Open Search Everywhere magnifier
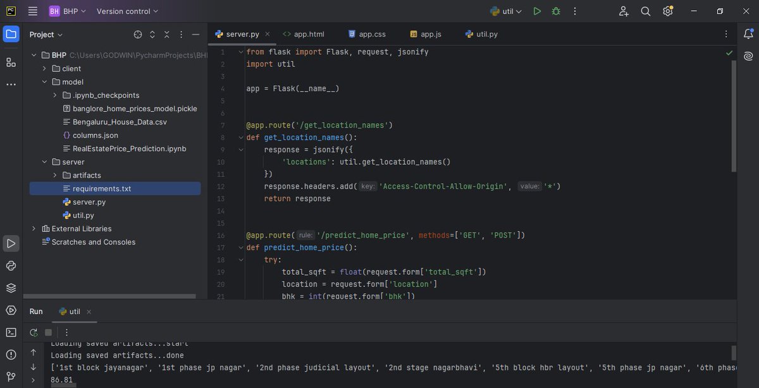The height and width of the screenshot is (388, 759). click(x=646, y=11)
